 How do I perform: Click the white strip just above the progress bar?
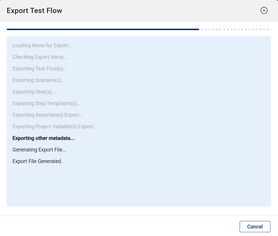point(139,25)
